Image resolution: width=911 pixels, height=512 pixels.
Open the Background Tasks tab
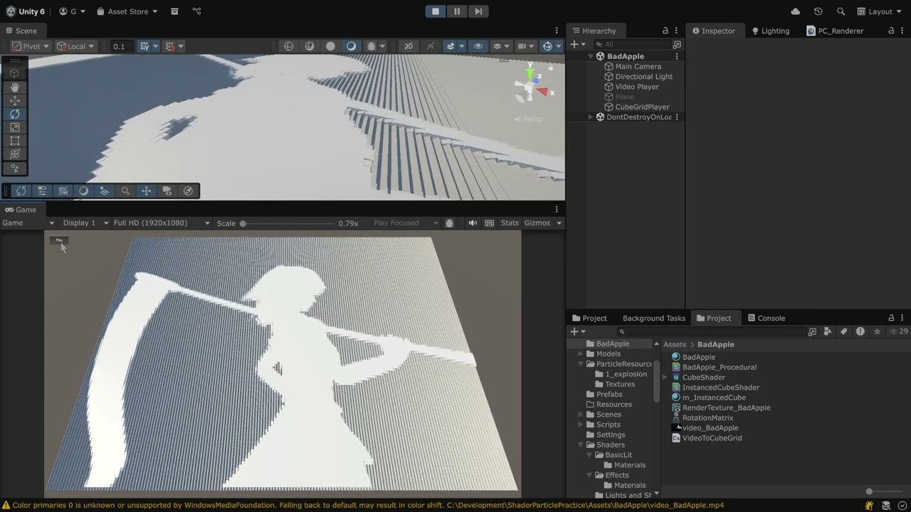coord(653,319)
